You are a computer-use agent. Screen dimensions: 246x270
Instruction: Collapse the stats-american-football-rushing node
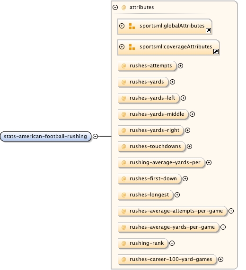pos(95,136)
